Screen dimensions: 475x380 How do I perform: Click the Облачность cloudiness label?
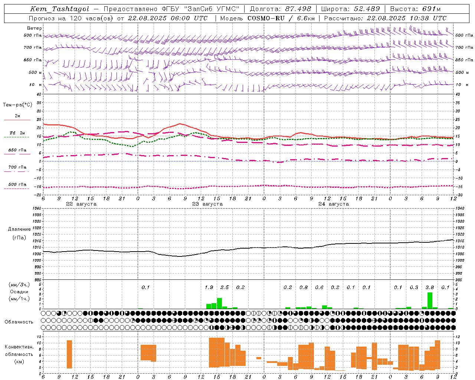pyautogui.click(x=19, y=322)
